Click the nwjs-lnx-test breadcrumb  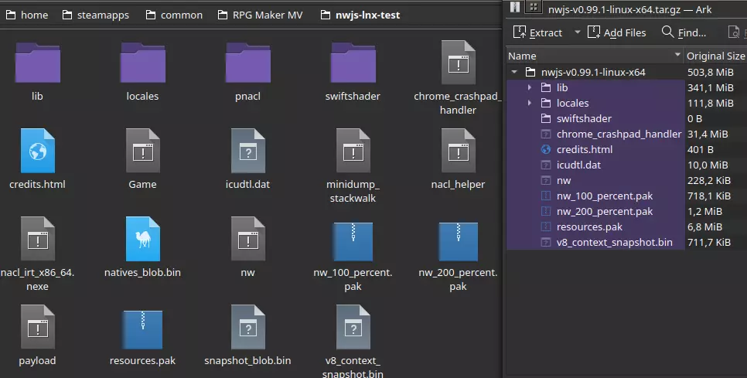click(x=360, y=15)
